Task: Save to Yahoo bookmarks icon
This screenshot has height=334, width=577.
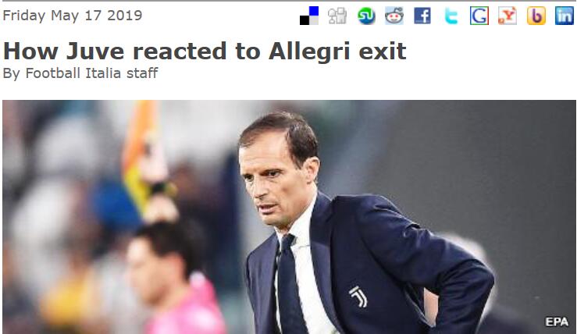Action: [x=508, y=16]
